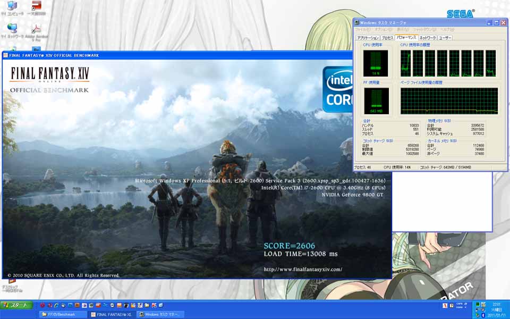This screenshot has height=319, width=510.
Task: Maximize the Task Manager window
Action: coord(496,23)
